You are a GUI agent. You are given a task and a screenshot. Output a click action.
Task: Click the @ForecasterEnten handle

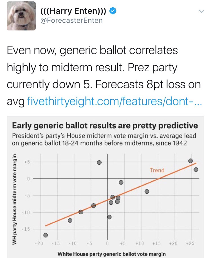click(71, 20)
